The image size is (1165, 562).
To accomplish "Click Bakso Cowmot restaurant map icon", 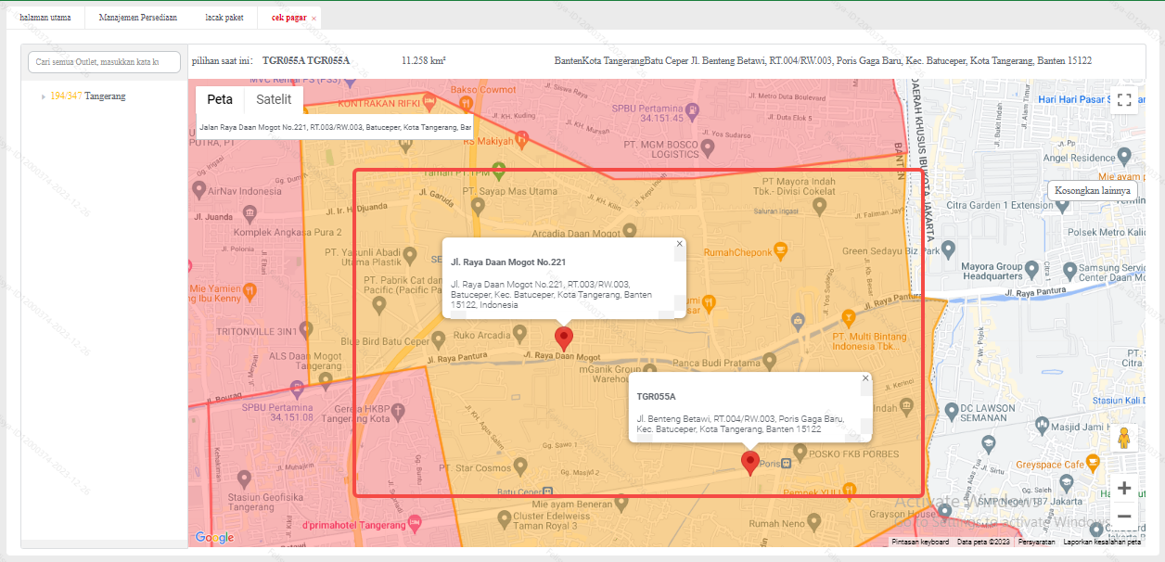I will coord(465,103).
